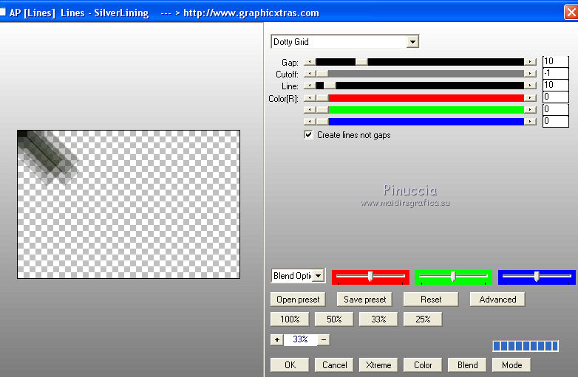Click the preview image thumbnail
The width and height of the screenshot is (578, 377).
129,204
